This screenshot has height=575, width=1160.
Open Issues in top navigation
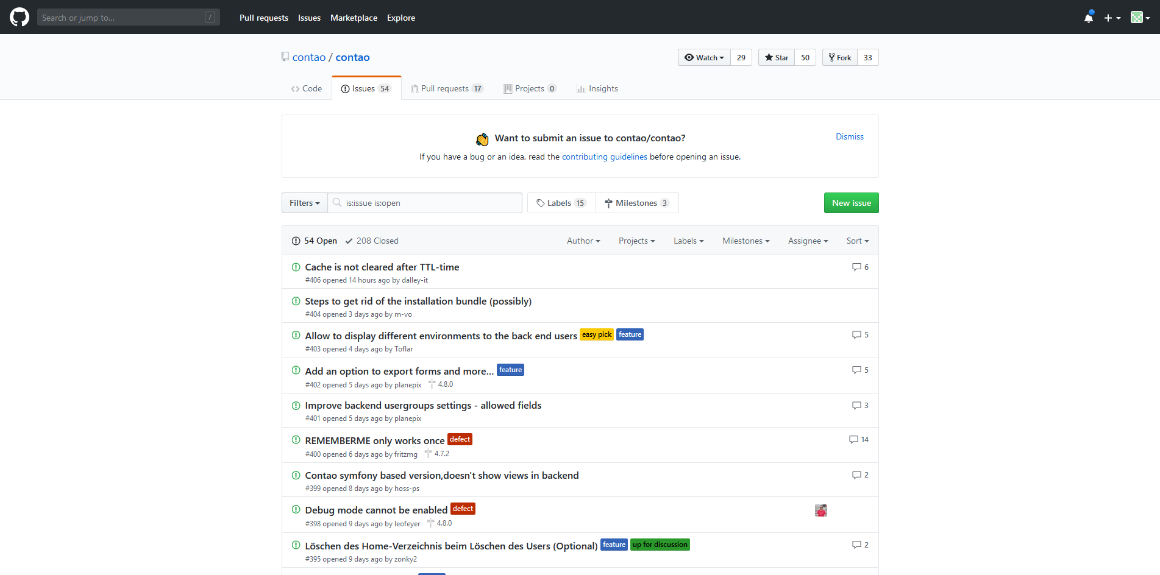tap(309, 18)
